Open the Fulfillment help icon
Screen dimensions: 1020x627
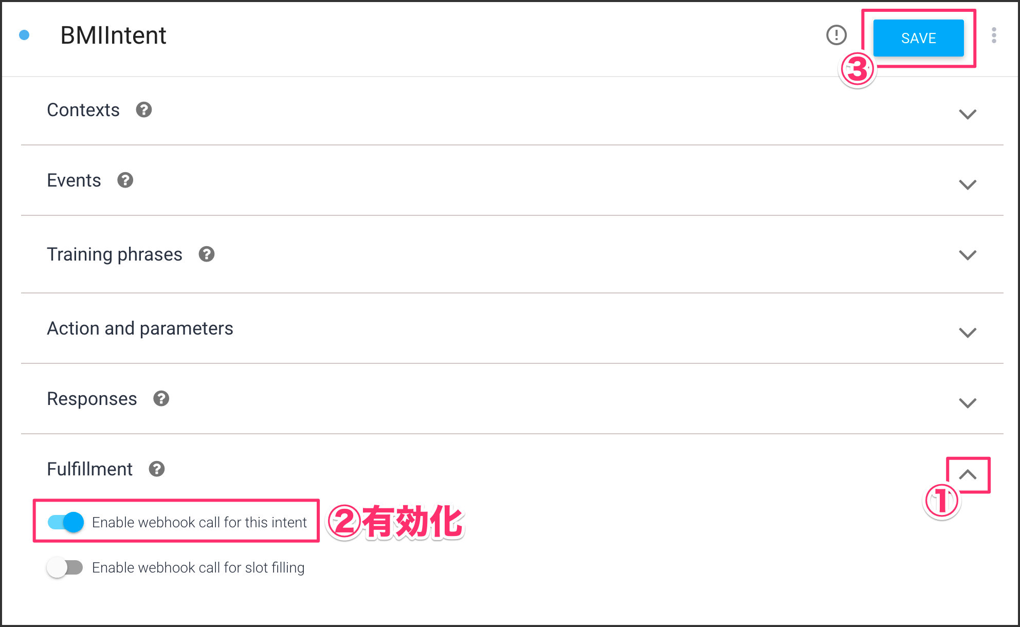coord(157,469)
